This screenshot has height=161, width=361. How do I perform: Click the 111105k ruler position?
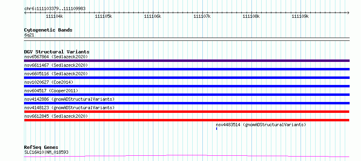click(103, 16)
